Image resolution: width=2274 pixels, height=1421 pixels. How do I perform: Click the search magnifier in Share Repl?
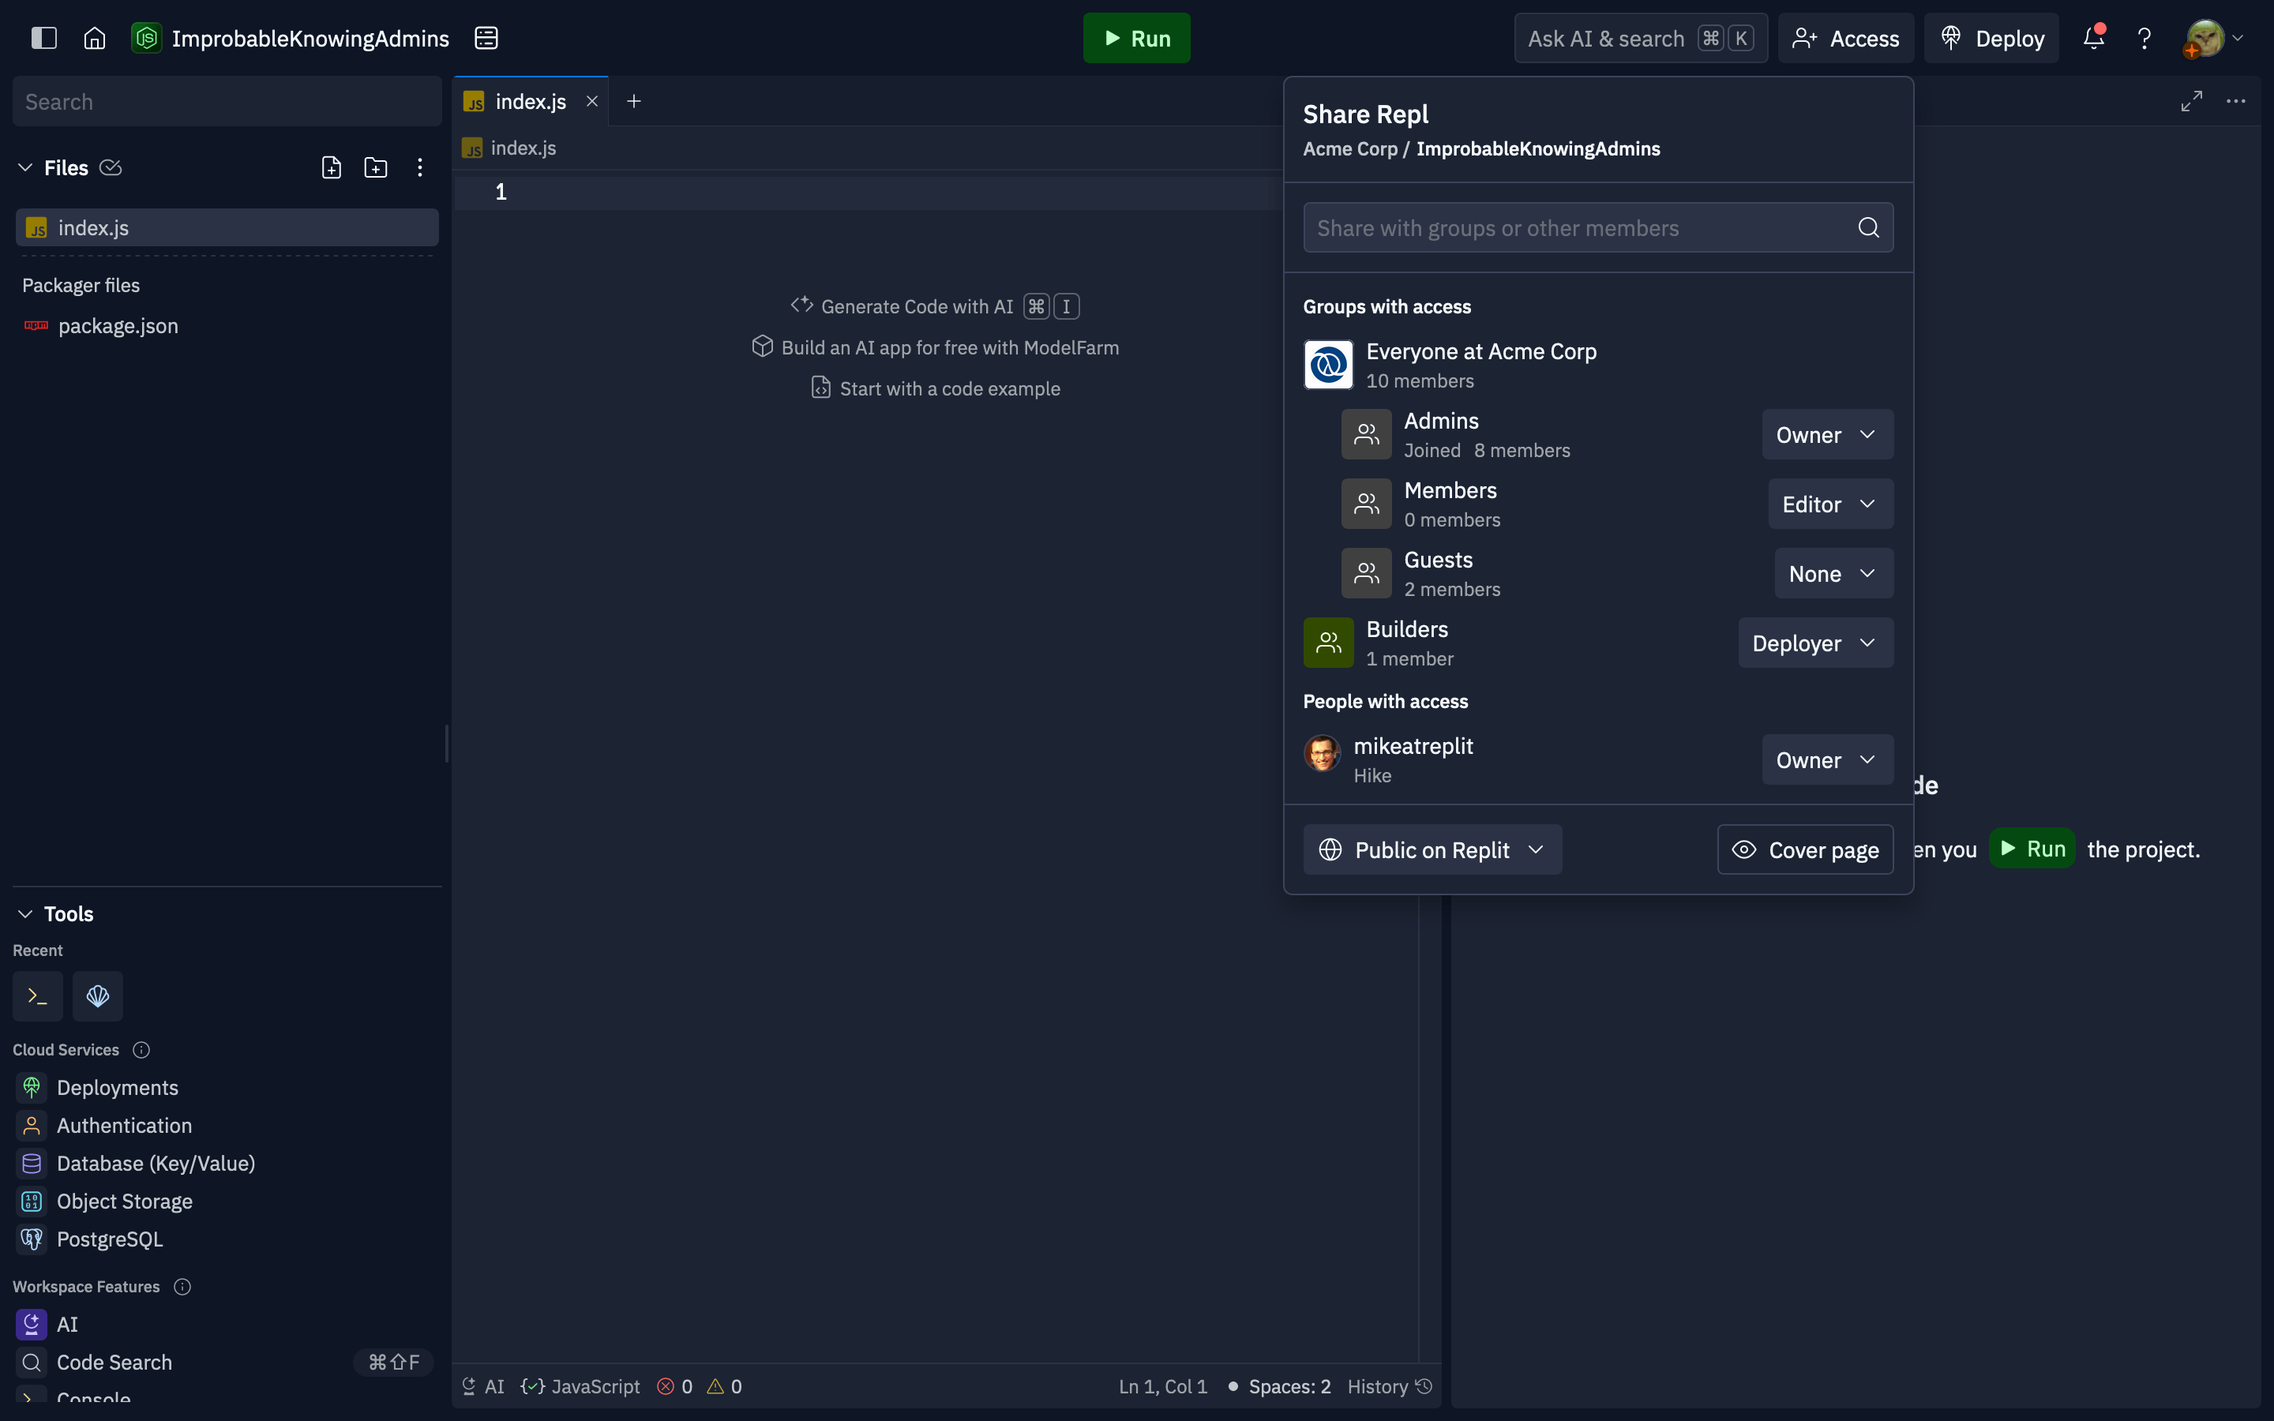(1868, 227)
